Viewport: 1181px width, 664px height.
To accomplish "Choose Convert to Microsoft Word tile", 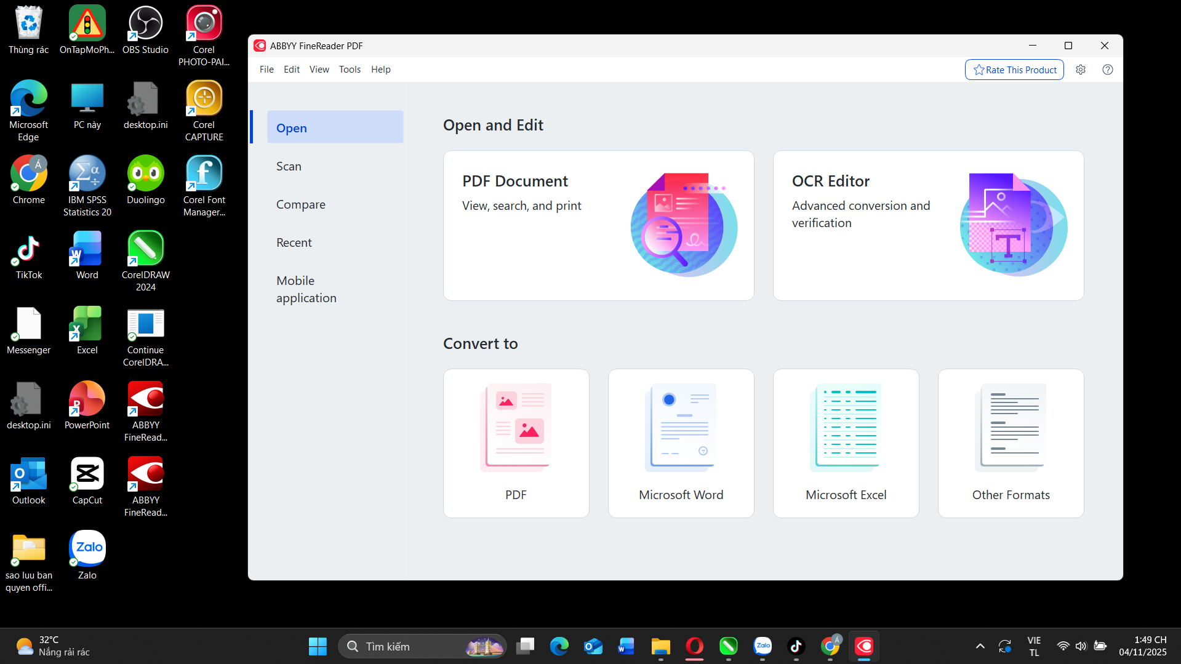I will point(681,443).
